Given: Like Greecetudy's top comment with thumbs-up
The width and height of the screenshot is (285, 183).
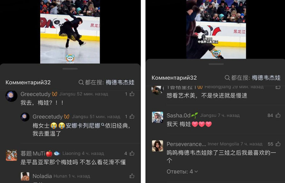Looking at the screenshot, I should point(132,94).
